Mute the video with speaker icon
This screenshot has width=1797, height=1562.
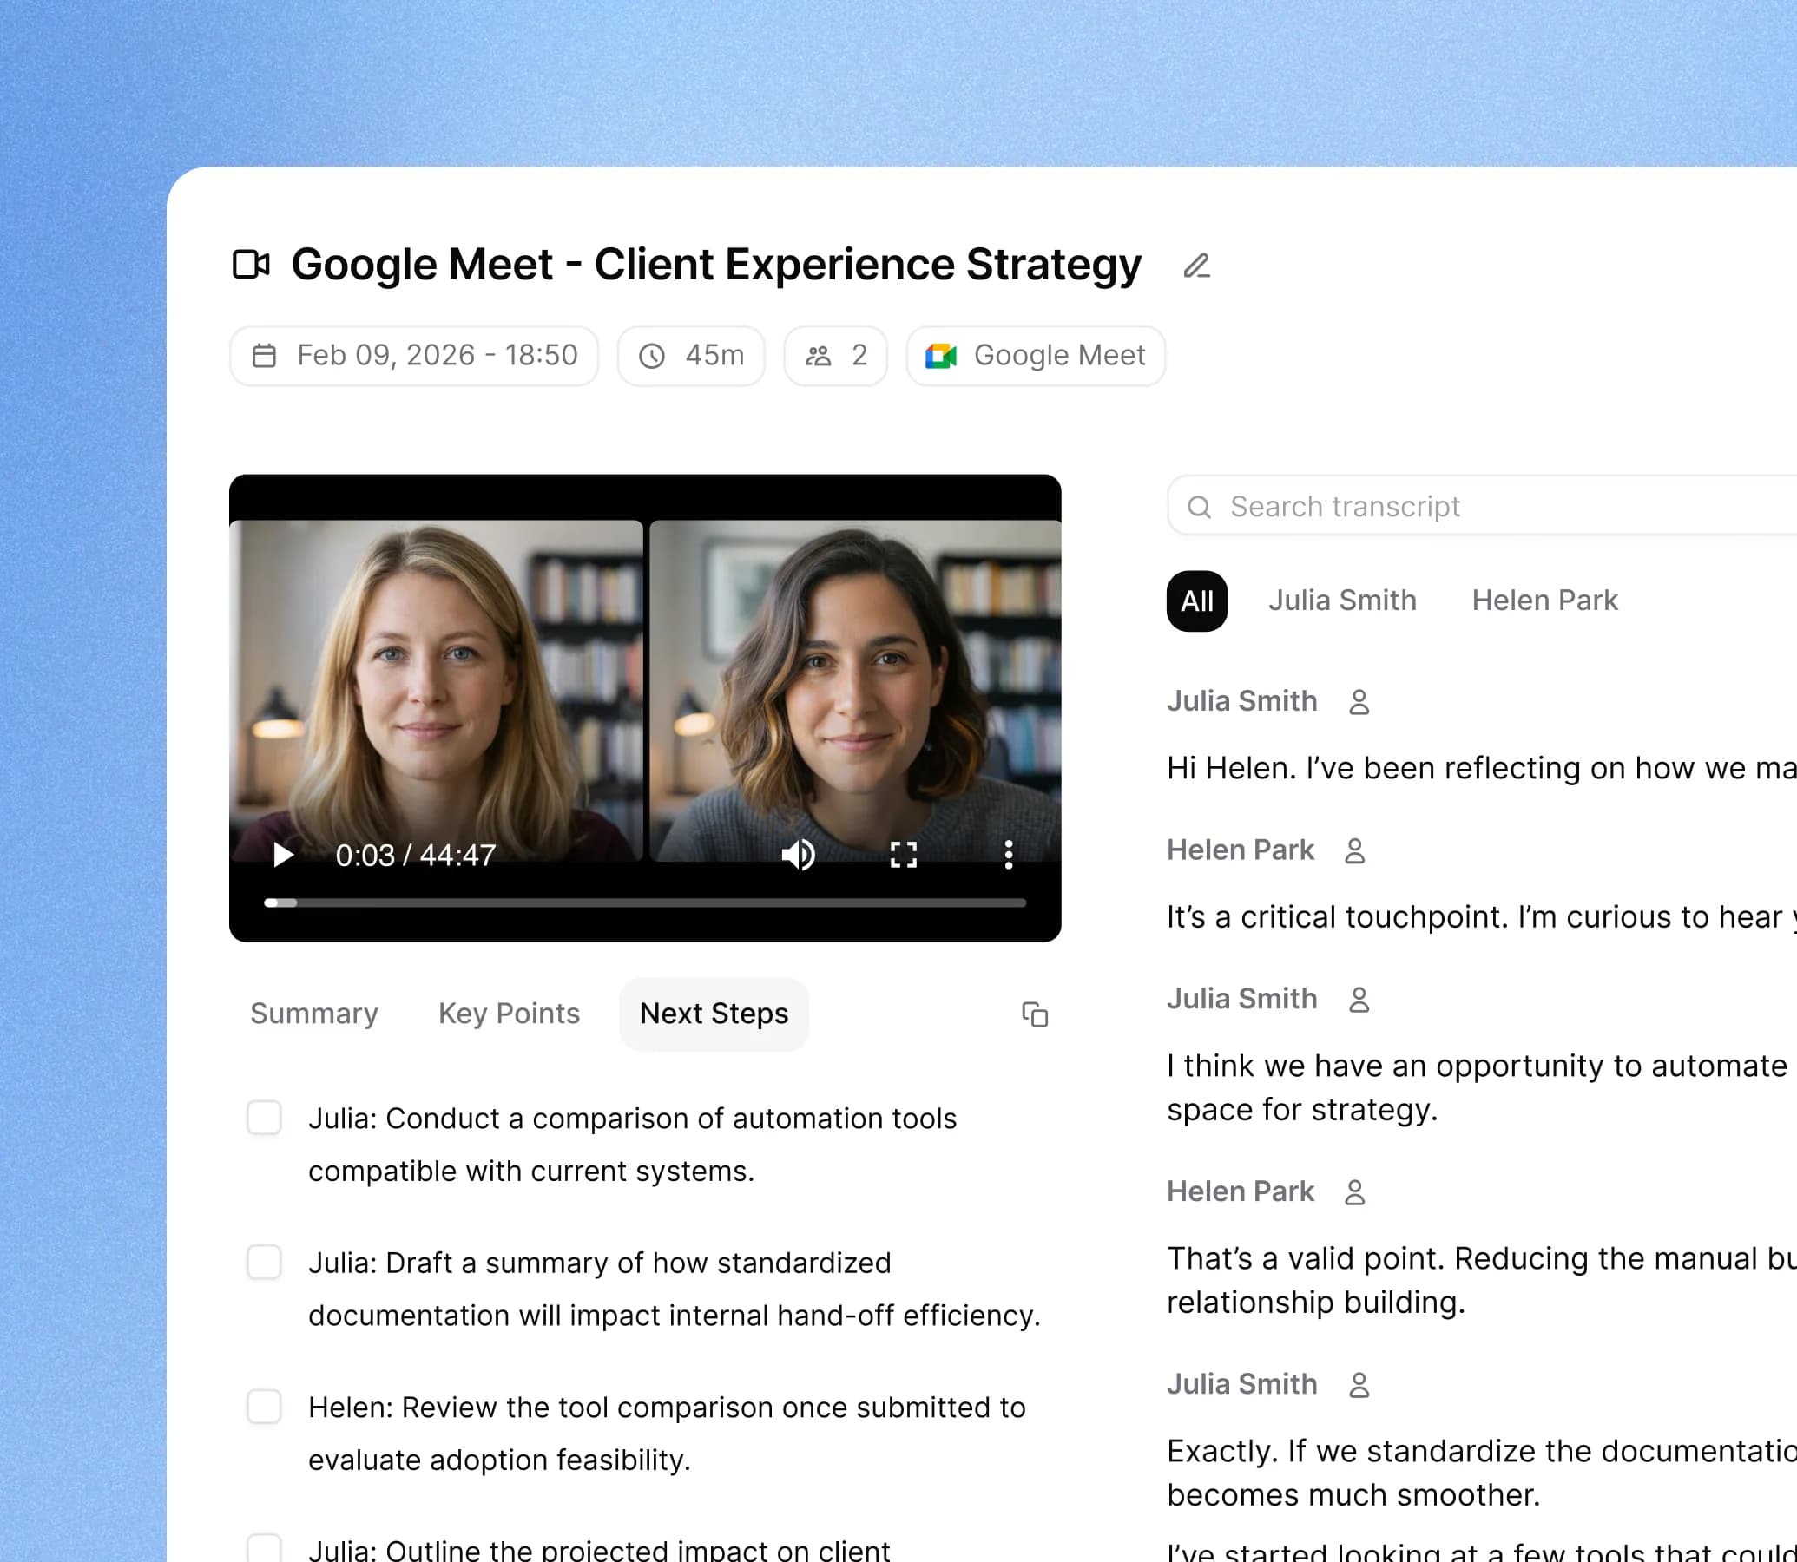[798, 855]
